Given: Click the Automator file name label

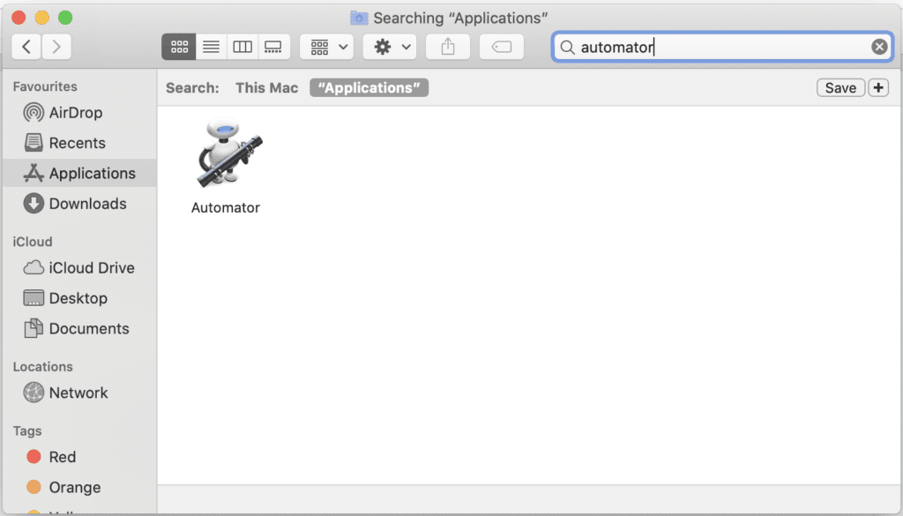Looking at the screenshot, I should click(x=226, y=207).
